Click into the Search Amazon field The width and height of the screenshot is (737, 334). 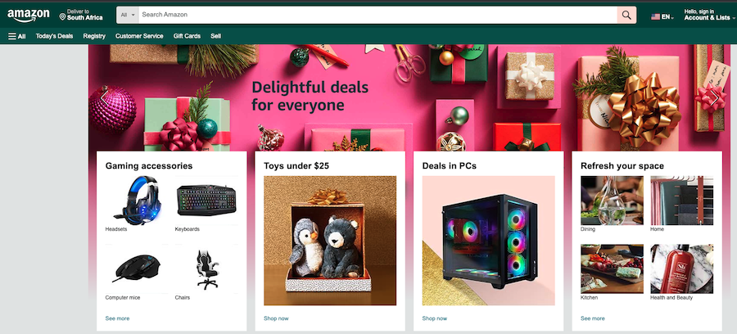tap(378, 15)
